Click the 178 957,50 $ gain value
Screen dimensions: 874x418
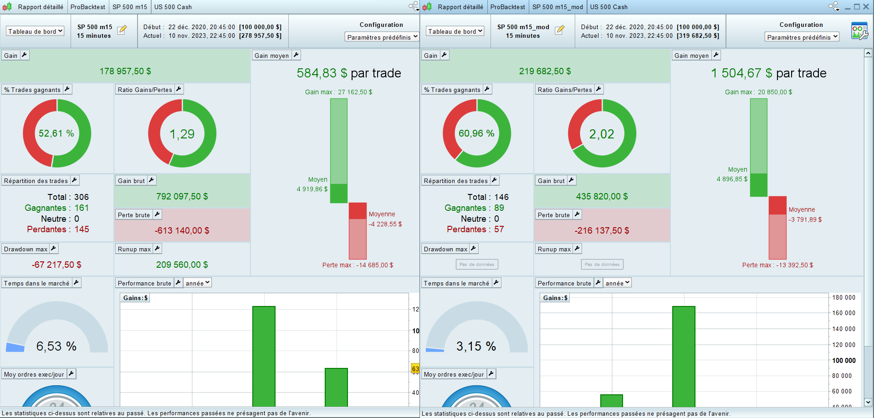[x=125, y=71]
